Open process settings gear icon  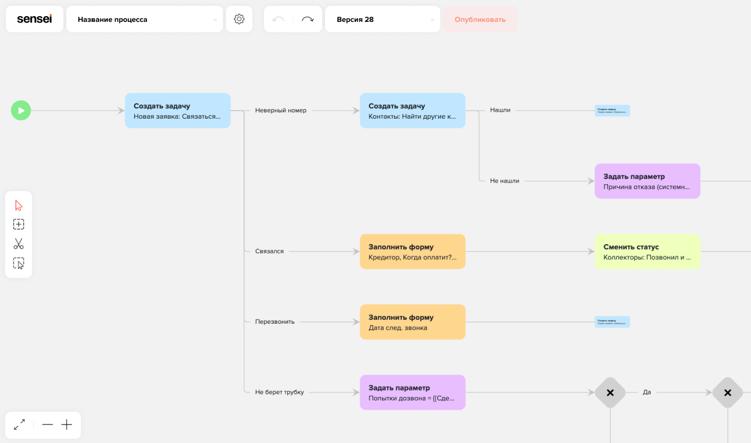(239, 19)
